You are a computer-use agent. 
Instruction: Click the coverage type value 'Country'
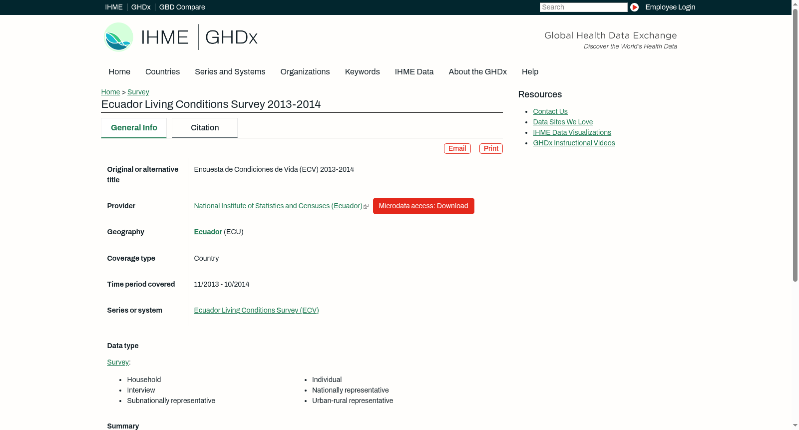(x=206, y=259)
